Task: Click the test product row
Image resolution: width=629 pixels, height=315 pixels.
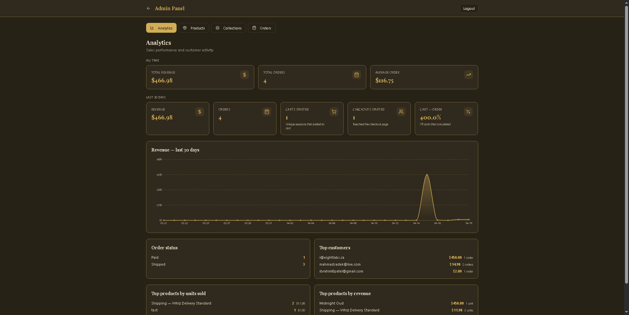Action: click(x=228, y=310)
